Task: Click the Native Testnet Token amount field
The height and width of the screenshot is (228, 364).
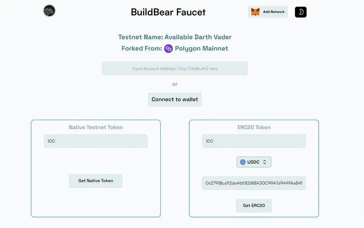Action: coord(96,141)
